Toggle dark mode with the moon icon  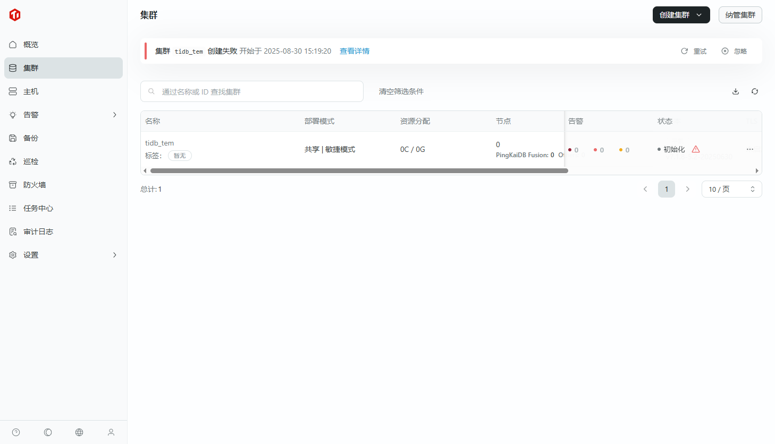click(x=48, y=432)
